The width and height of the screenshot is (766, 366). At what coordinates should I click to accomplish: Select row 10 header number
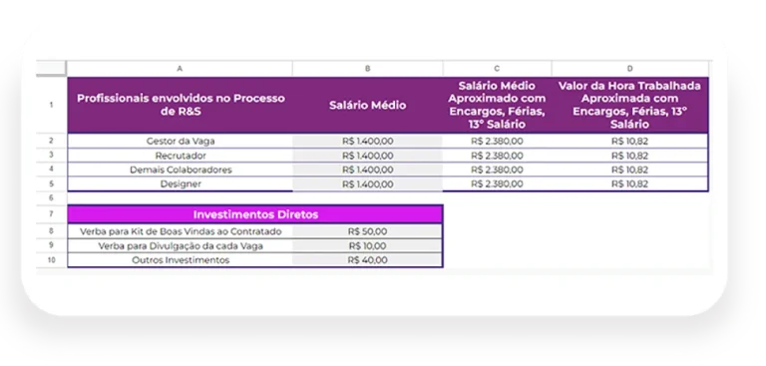[x=51, y=260]
